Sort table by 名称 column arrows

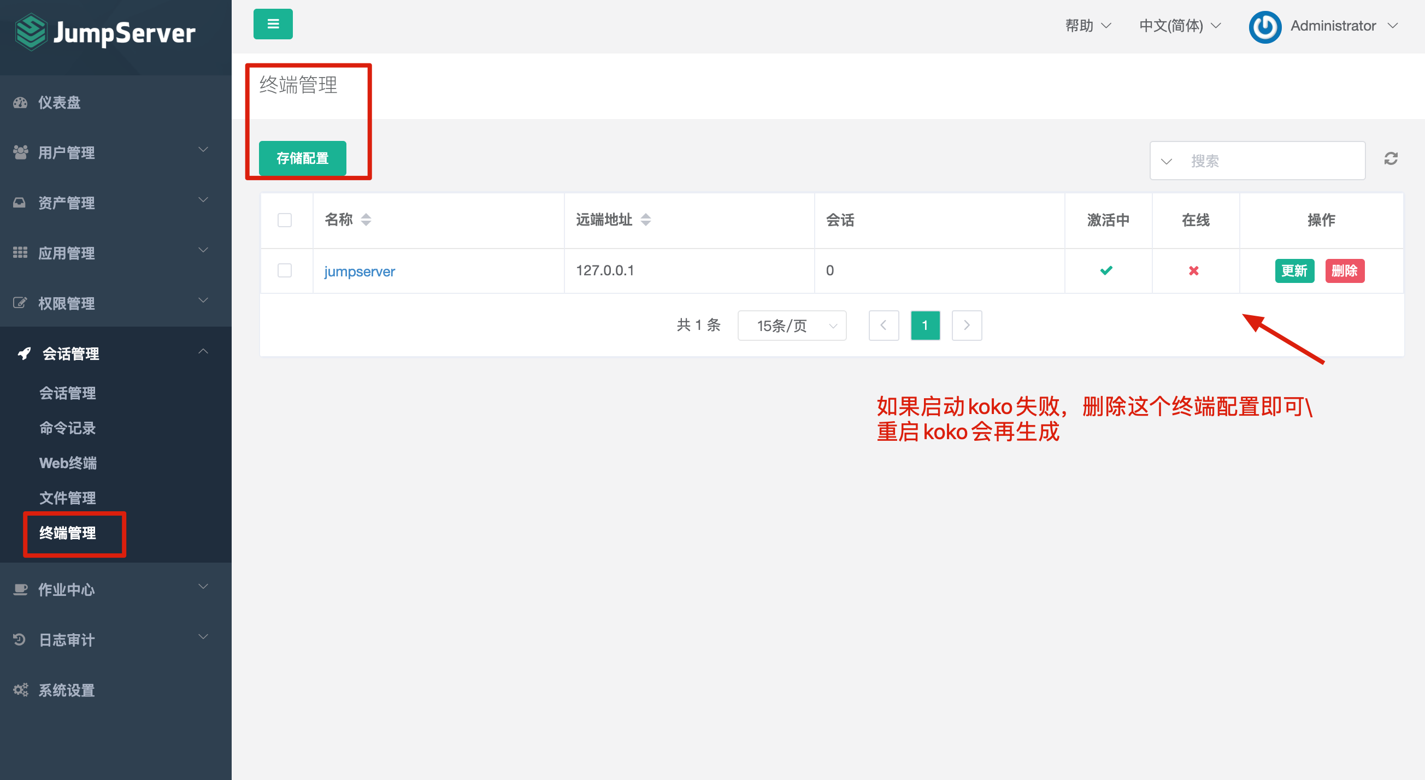(x=366, y=220)
